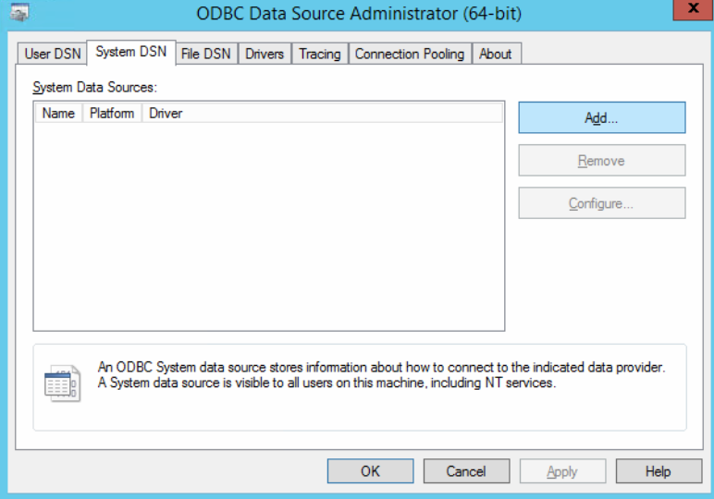Open the Tracing tab

pyautogui.click(x=320, y=54)
